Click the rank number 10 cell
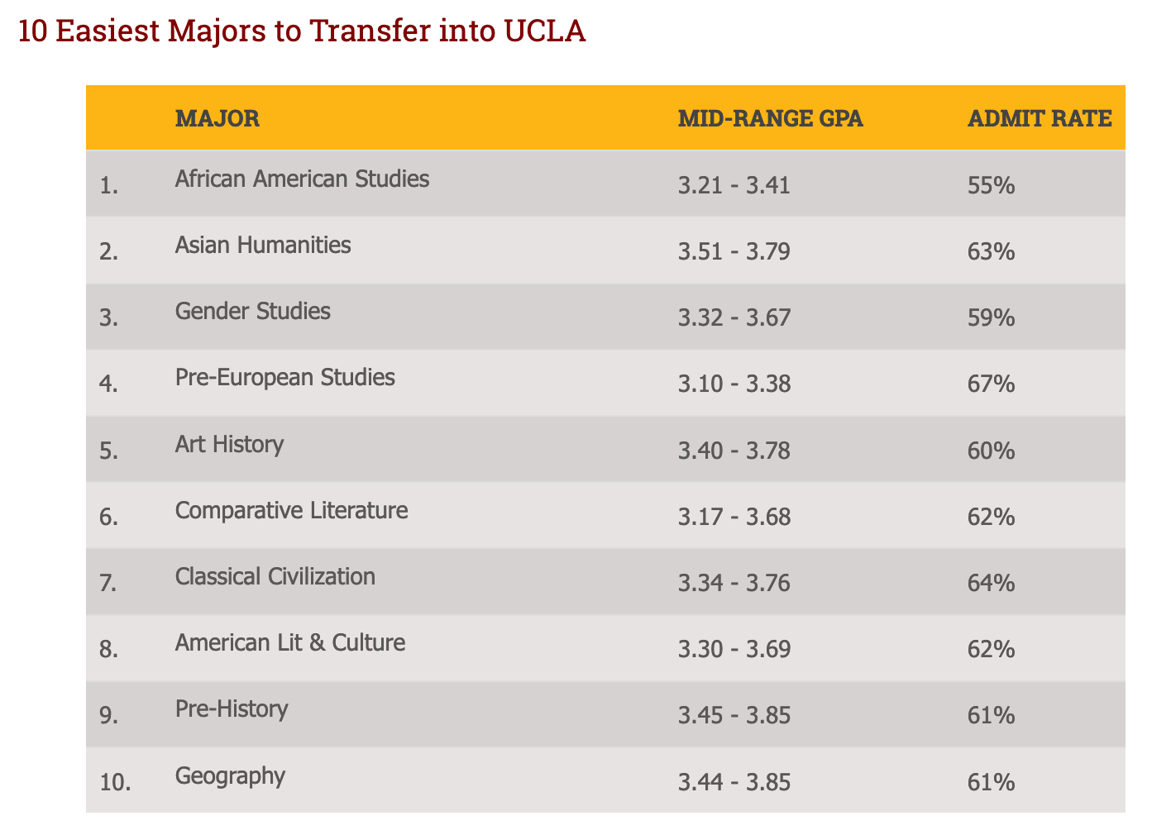This screenshot has height=835, width=1152. click(115, 782)
